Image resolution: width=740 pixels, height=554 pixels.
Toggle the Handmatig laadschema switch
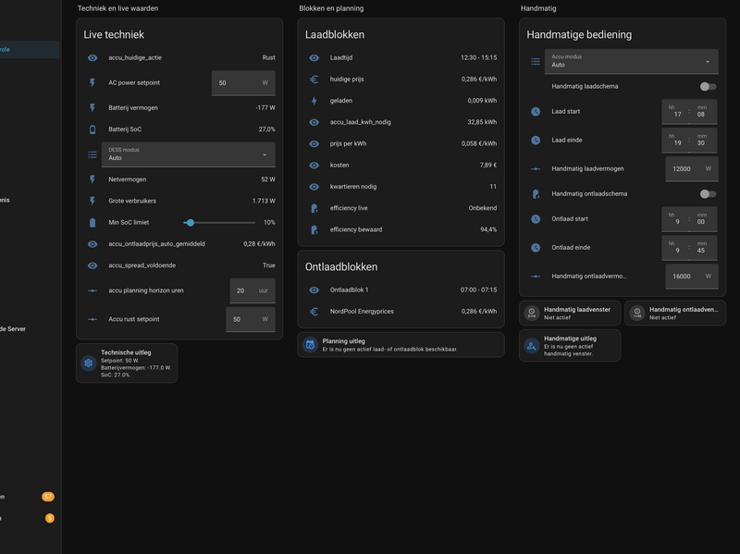coord(708,86)
